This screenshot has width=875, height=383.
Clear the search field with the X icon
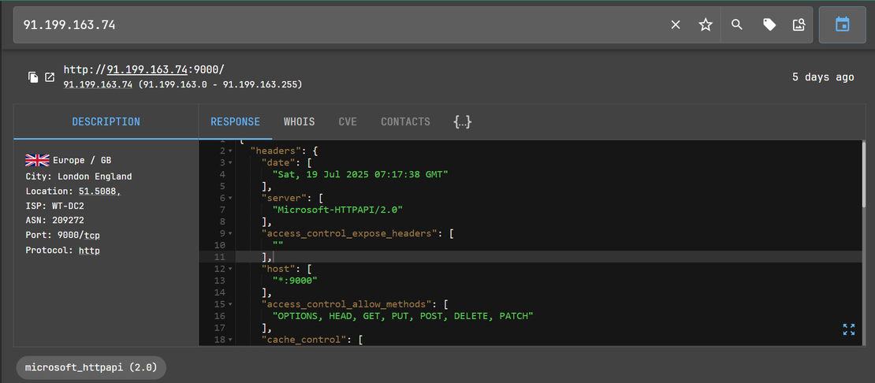[x=676, y=25]
